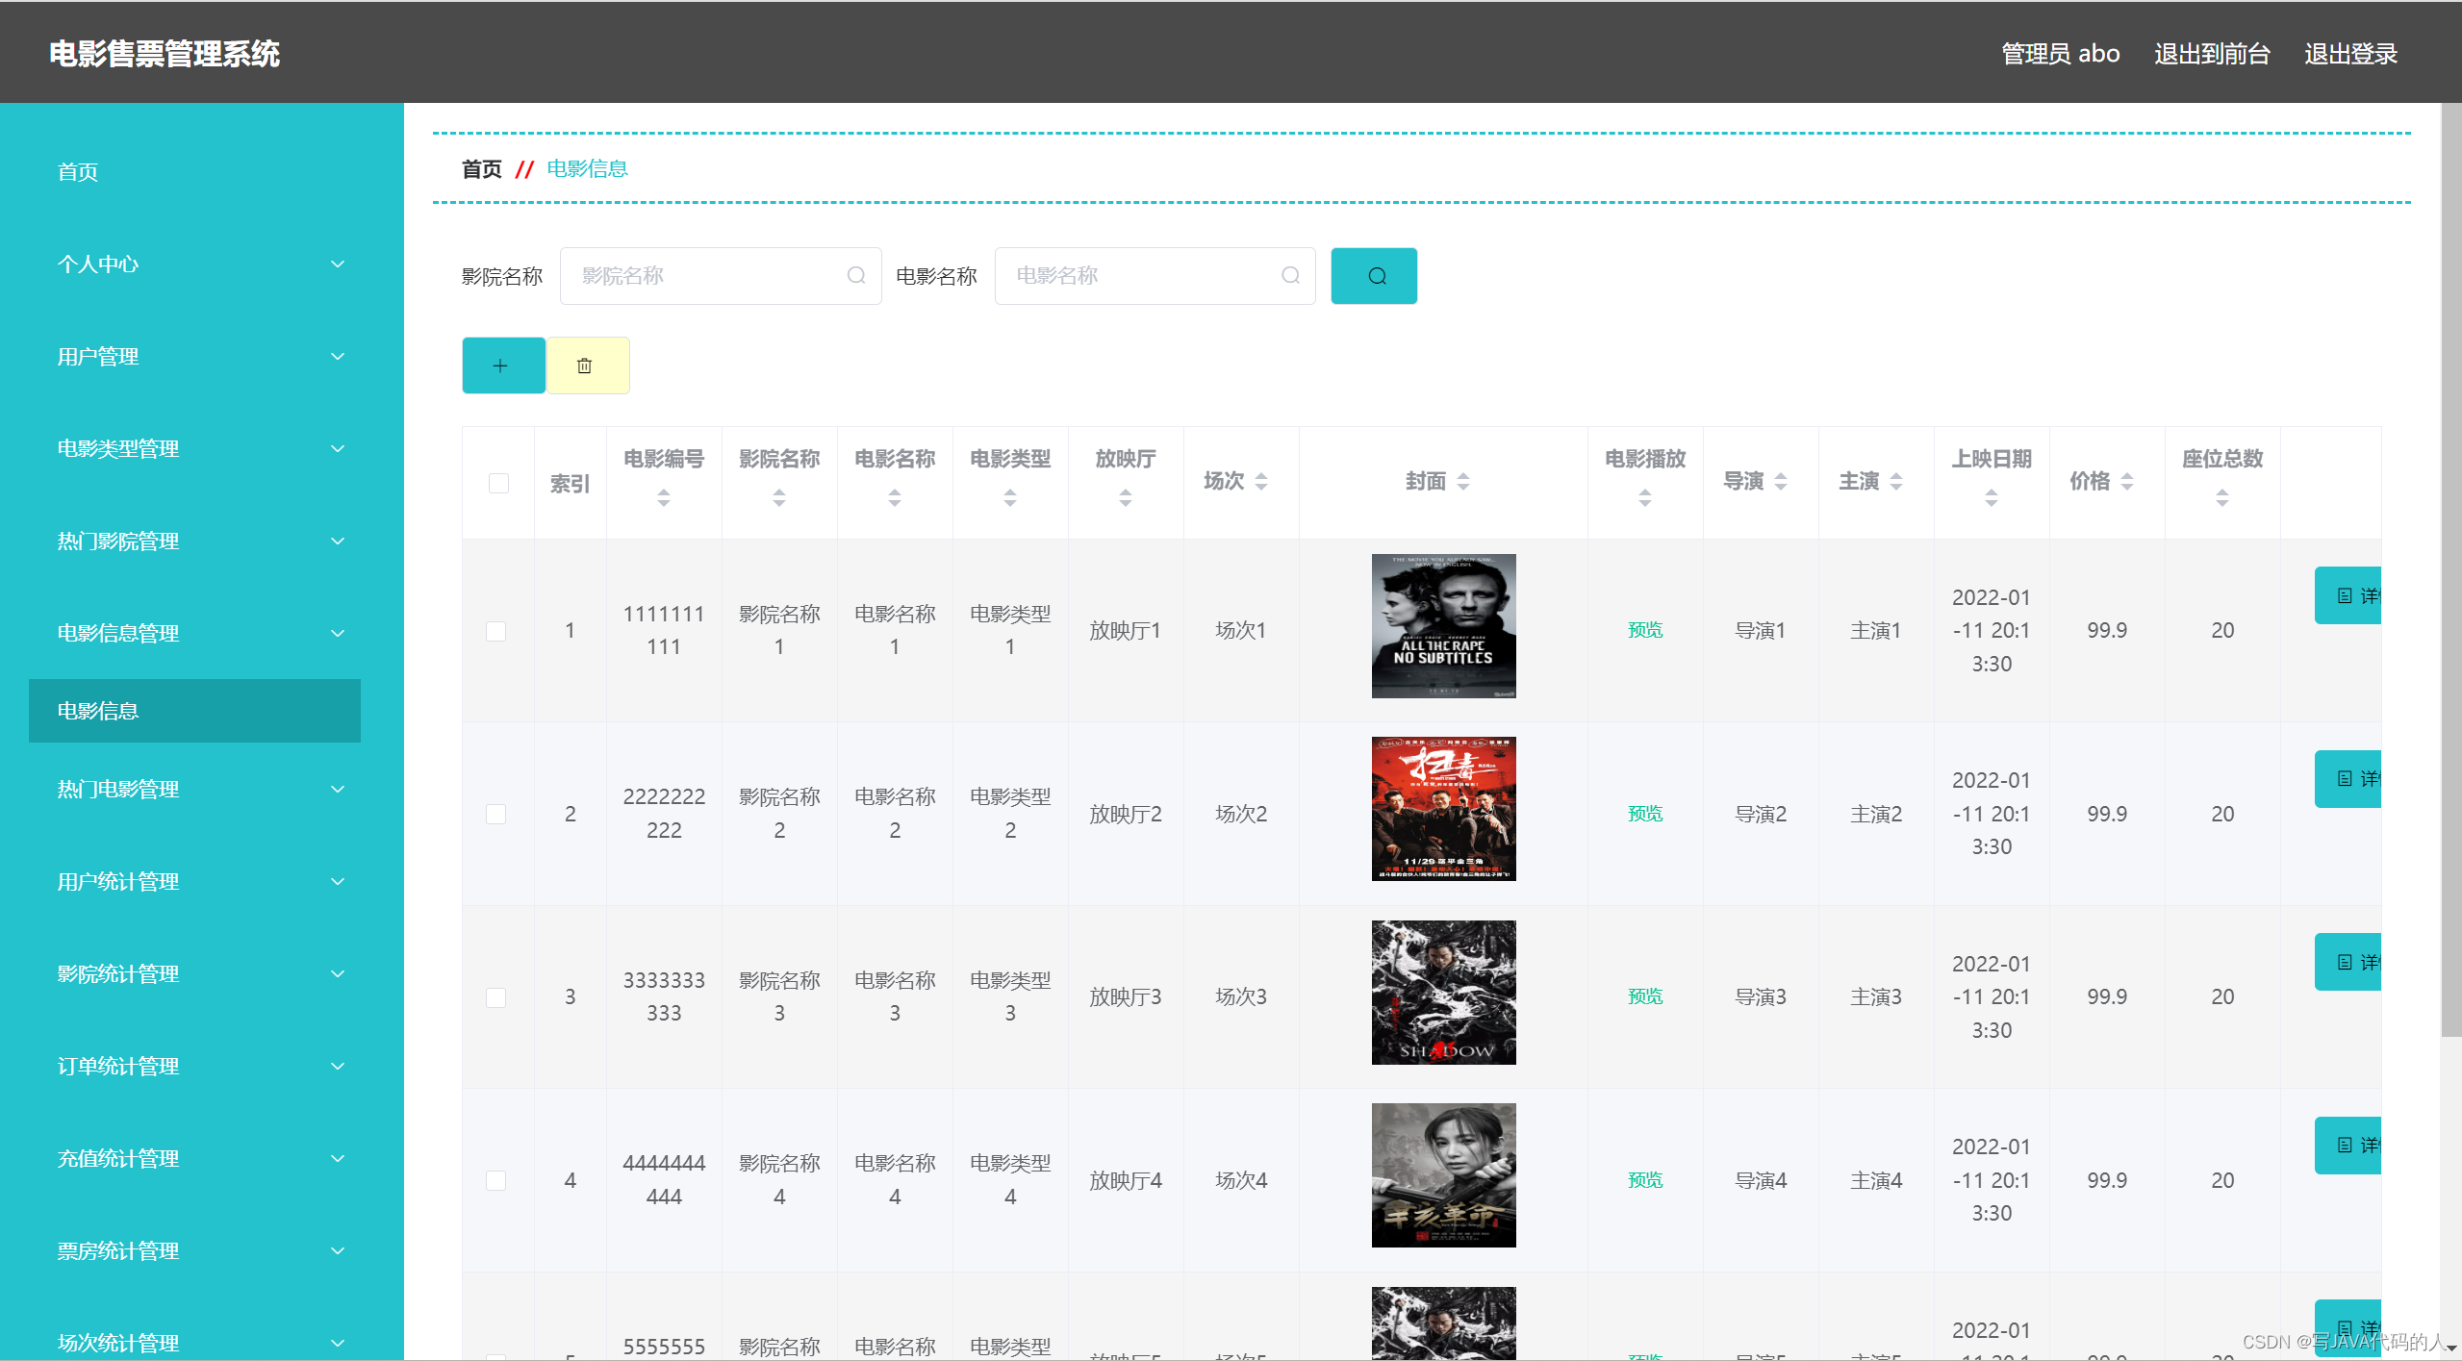Sort by 电影名称 column arrows
The height and width of the screenshot is (1361, 2462).
[895, 497]
